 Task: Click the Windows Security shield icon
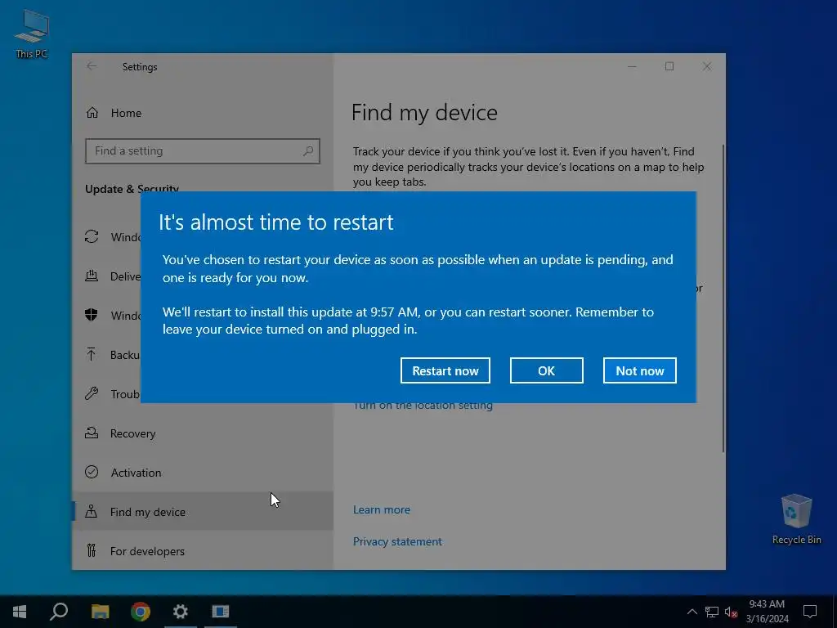point(92,315)
